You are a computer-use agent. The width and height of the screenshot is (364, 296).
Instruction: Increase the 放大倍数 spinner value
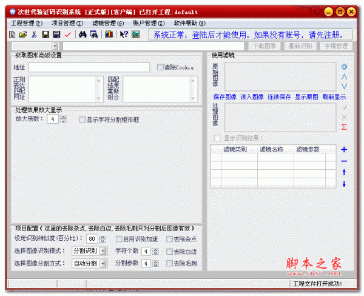click(x=63, y=117)
